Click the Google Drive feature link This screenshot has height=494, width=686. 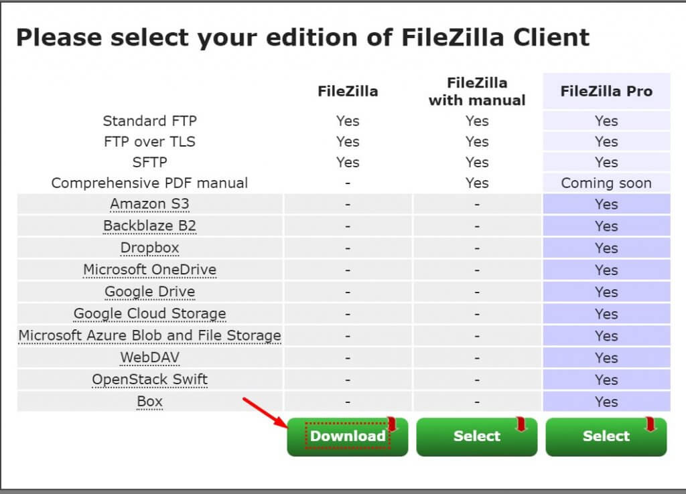pyautogui.click(x=149, y=292)
